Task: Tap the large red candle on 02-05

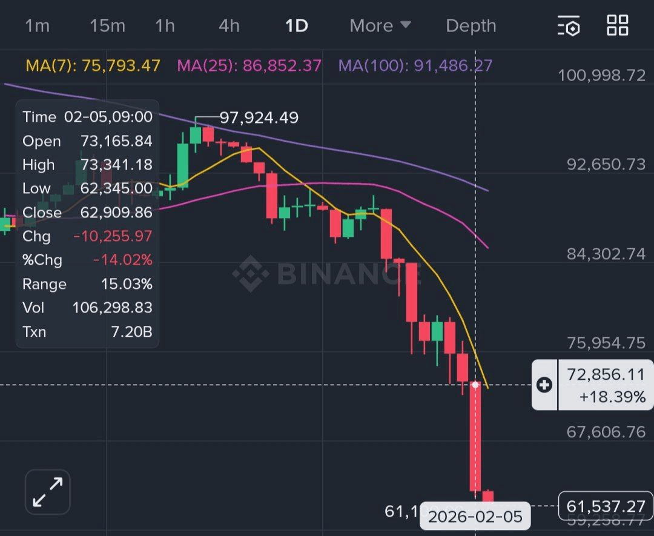Action: click(x=476, y=436)
